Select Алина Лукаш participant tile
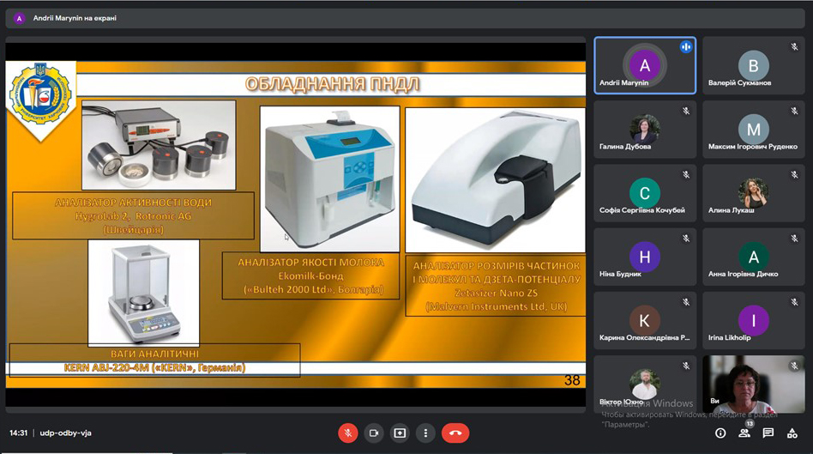 753,193
